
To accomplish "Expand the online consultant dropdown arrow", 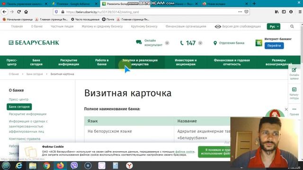I will (x=167, y=43).
